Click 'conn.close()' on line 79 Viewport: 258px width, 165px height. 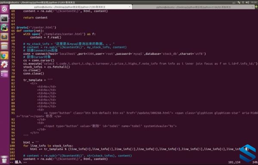(34, 74)
